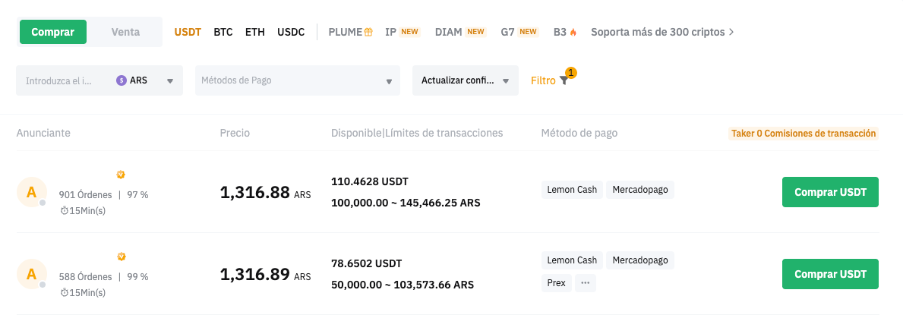The image size is (903, 315).
Task: Click verified badge of 901 Órdenes advertiser
Action: pyautogui.click(x=121, y=175)
